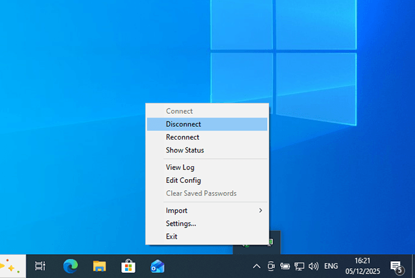415x278 pixels.
Task: Collapse the hidden tray icons chevron
Action: (257, 266)
